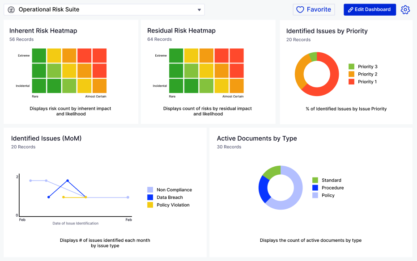Click the Extreme-Rare green cell in Inherent Risk Heatmap
Screen dimensions: 417x261
[x=38, y=55]
